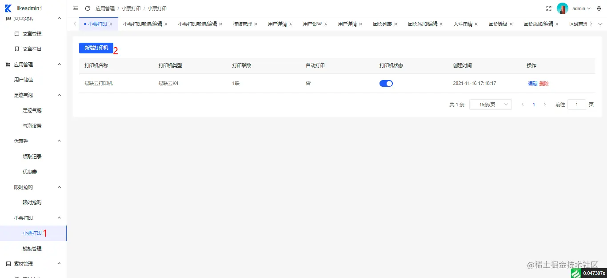Close the 团长列表 tab with its X
The image size is (607, 278).
395,24
